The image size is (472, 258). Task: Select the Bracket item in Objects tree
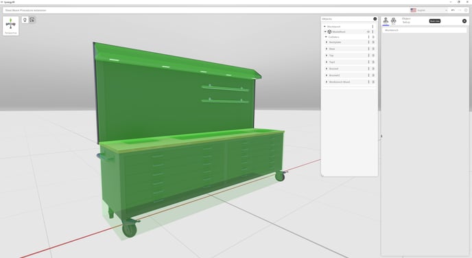tap(333, 69)
